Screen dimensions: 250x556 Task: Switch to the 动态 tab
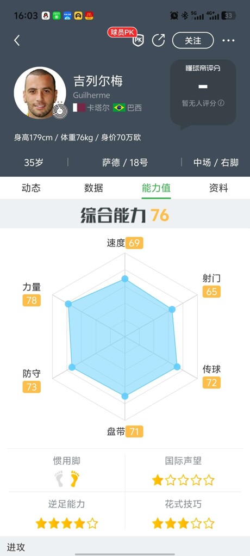tap(31, 188)
